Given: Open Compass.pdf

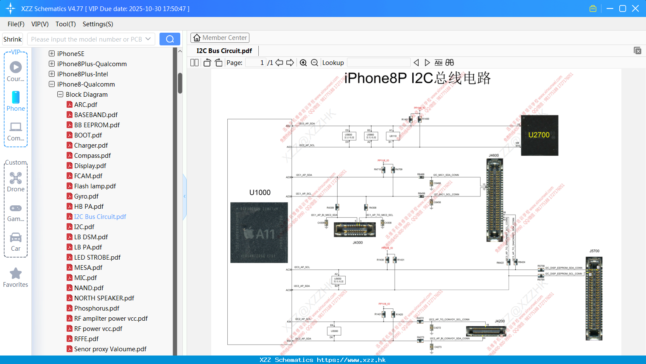Looking at the screenshot, I should click(x=92, y=155).
